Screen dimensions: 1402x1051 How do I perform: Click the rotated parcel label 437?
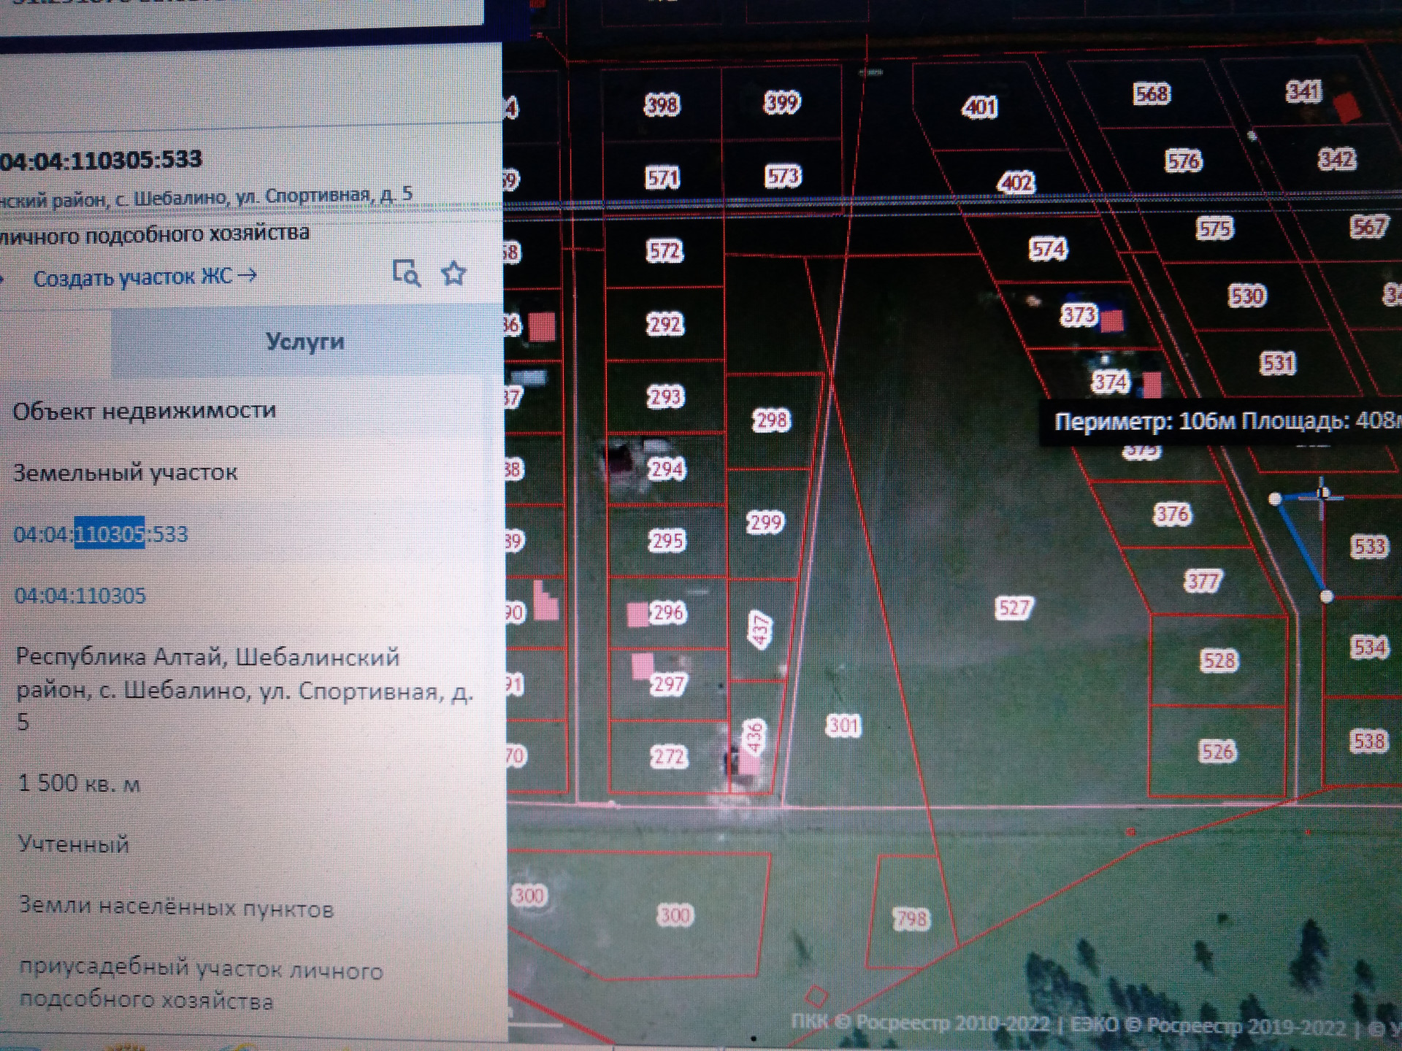(760, 630)
